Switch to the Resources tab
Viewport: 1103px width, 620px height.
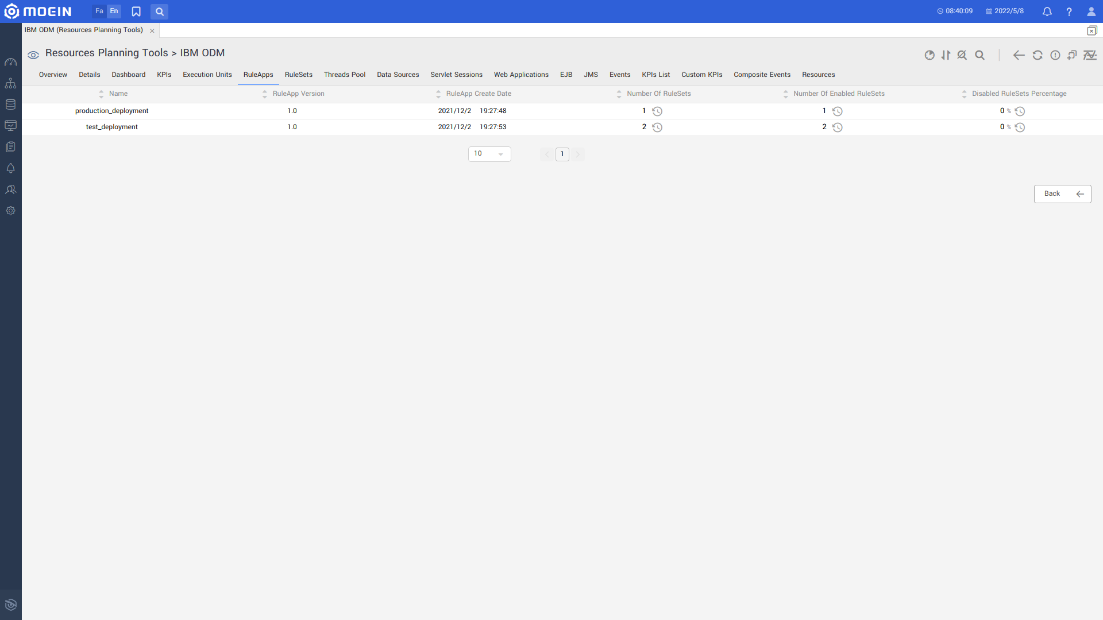[x=818, y=75]
